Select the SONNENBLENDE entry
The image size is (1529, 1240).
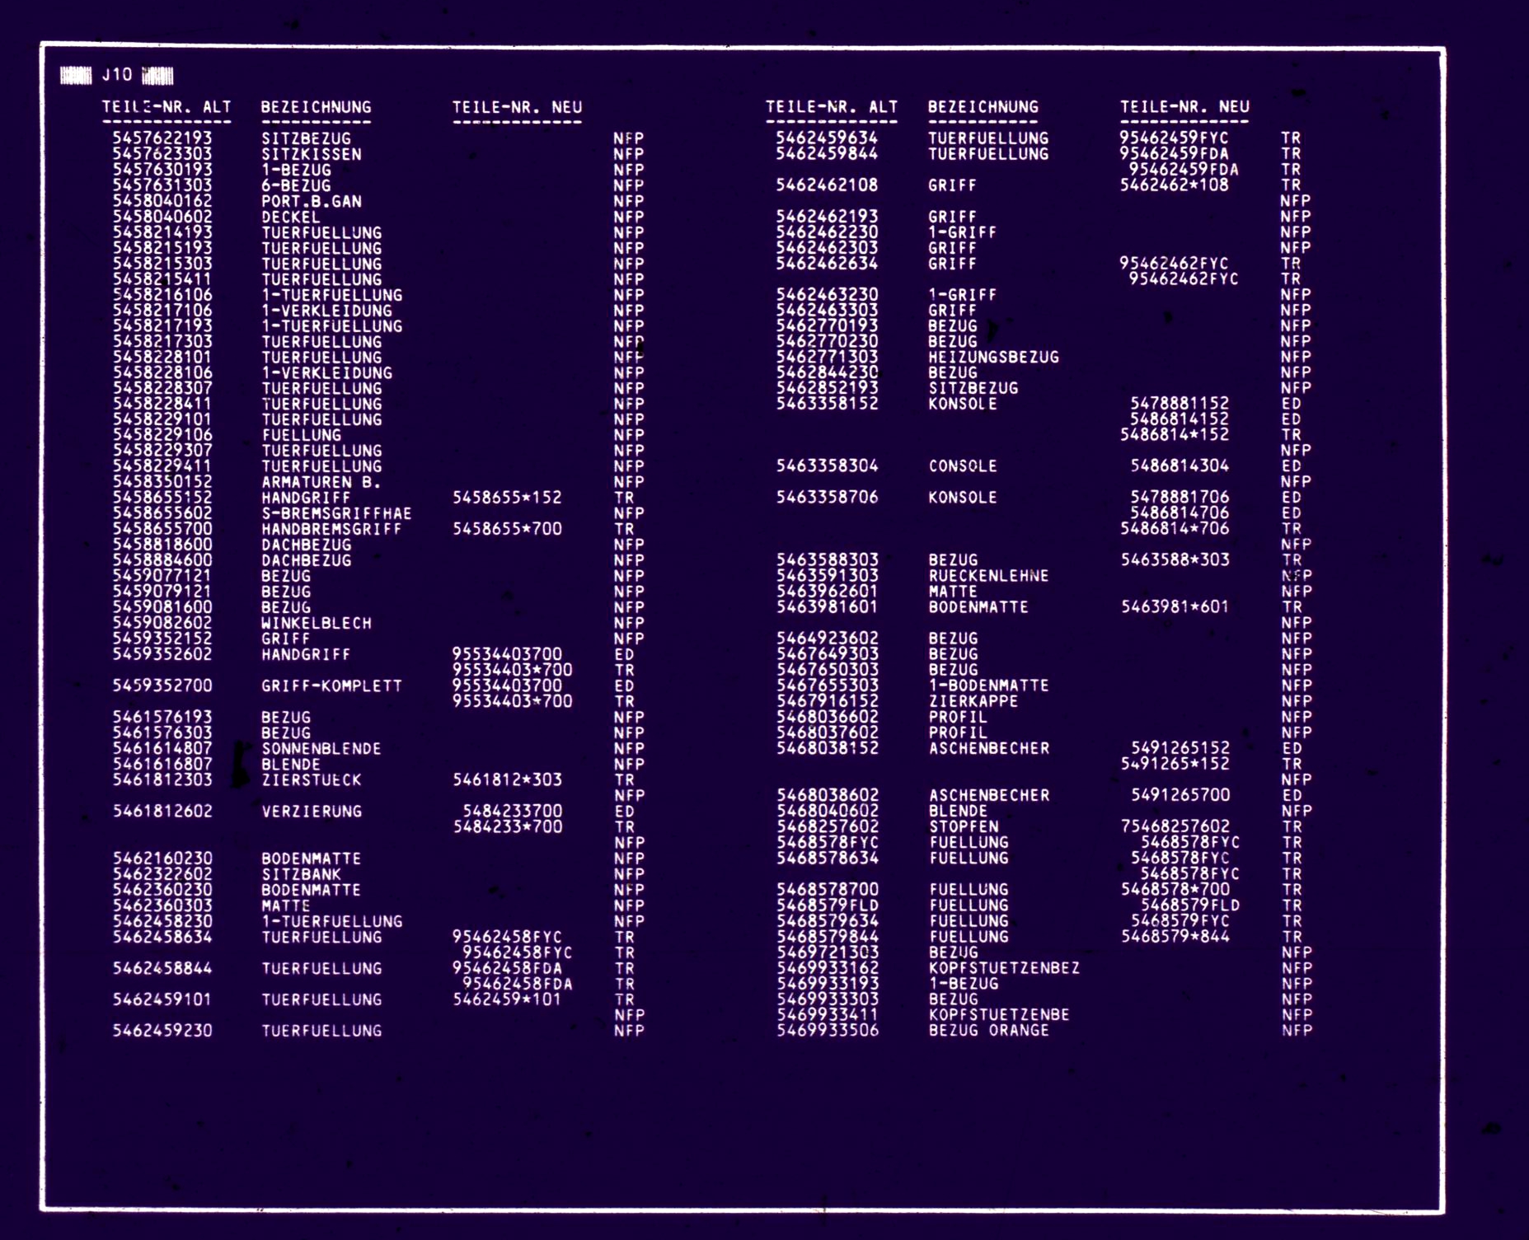tap(321, 749)
